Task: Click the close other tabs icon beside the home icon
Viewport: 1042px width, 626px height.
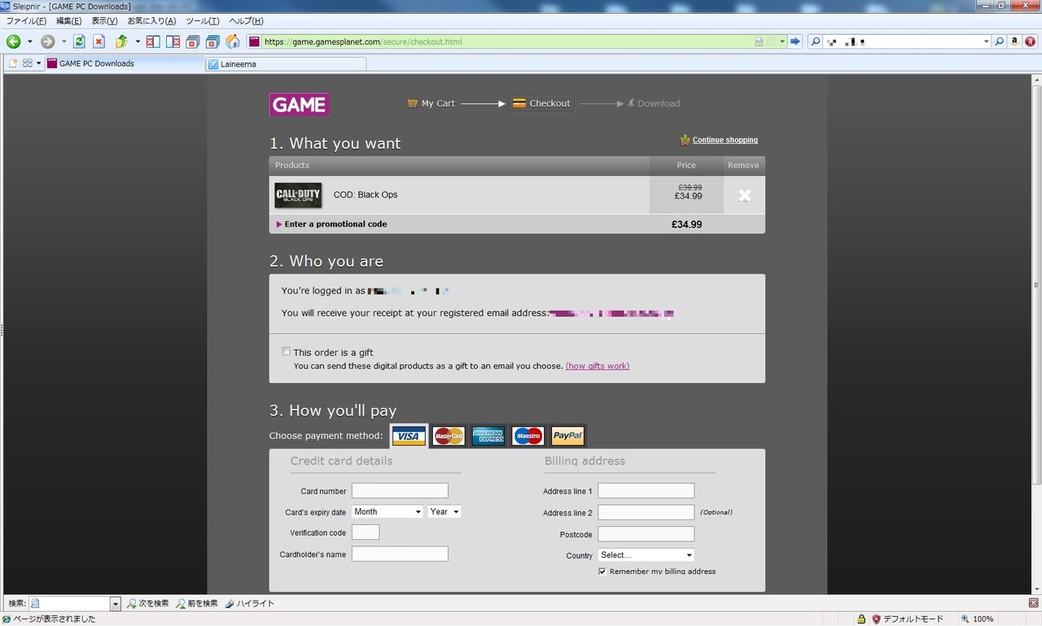Action: coord(212,41)
